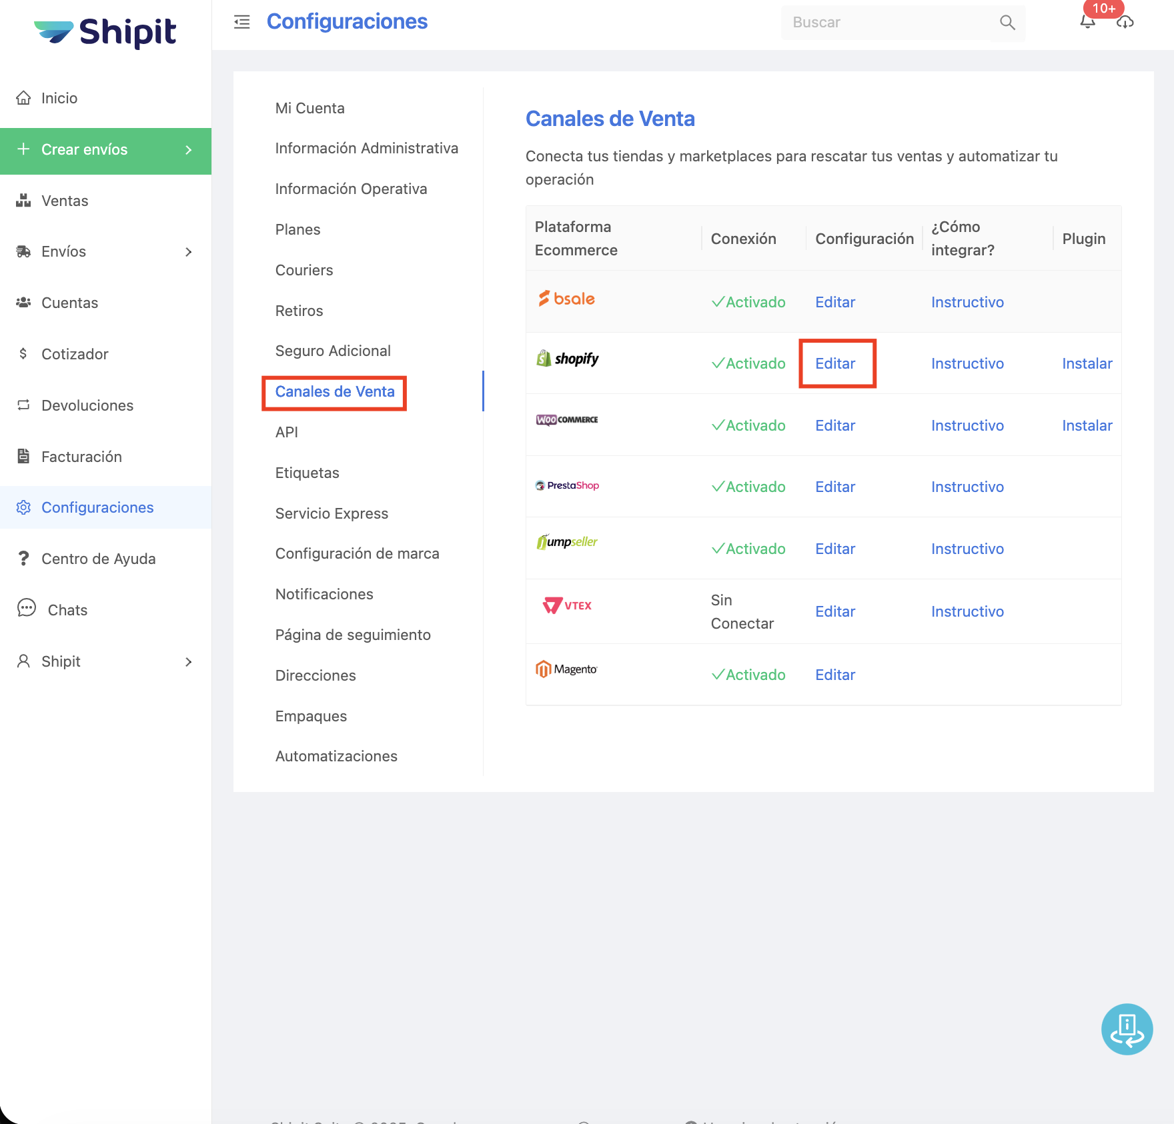1174x1124 pixels.
Task: Collapse sidebar with the hamburger menu icon
Action: pyautogui.click(x=241, y=22)
